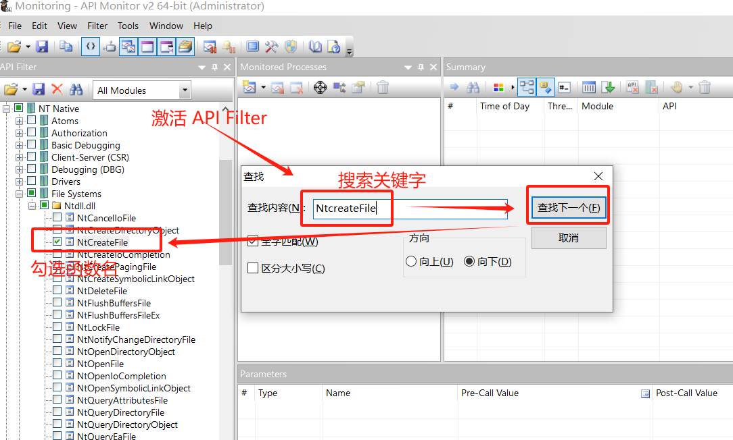Click the help document icon in the main toolbar

[334, 46]
